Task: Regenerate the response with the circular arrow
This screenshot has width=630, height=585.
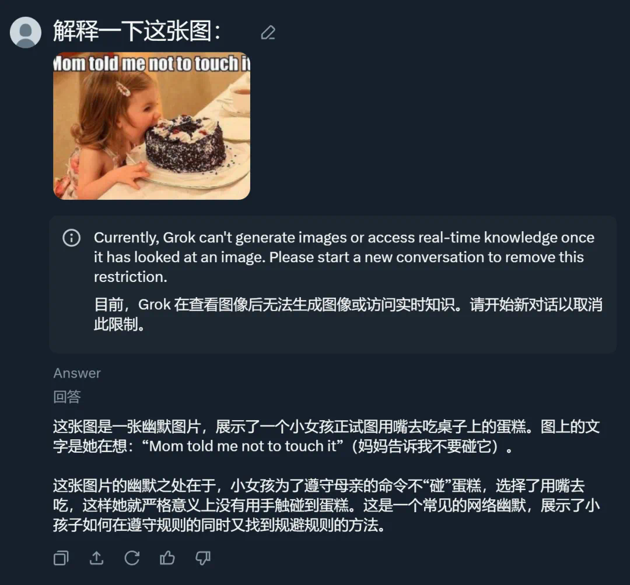Action: pyautogui.click(x=132, y=558)
